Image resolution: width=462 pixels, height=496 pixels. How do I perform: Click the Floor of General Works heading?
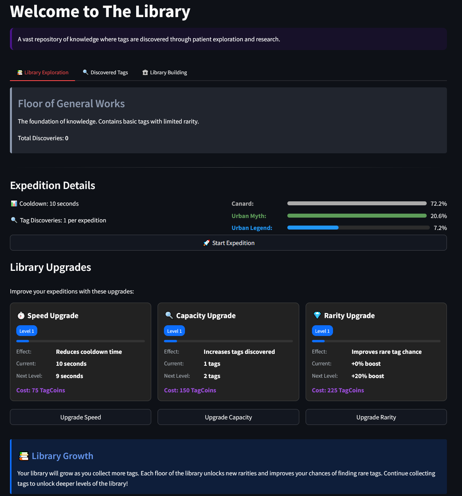(x=71, y=104)
